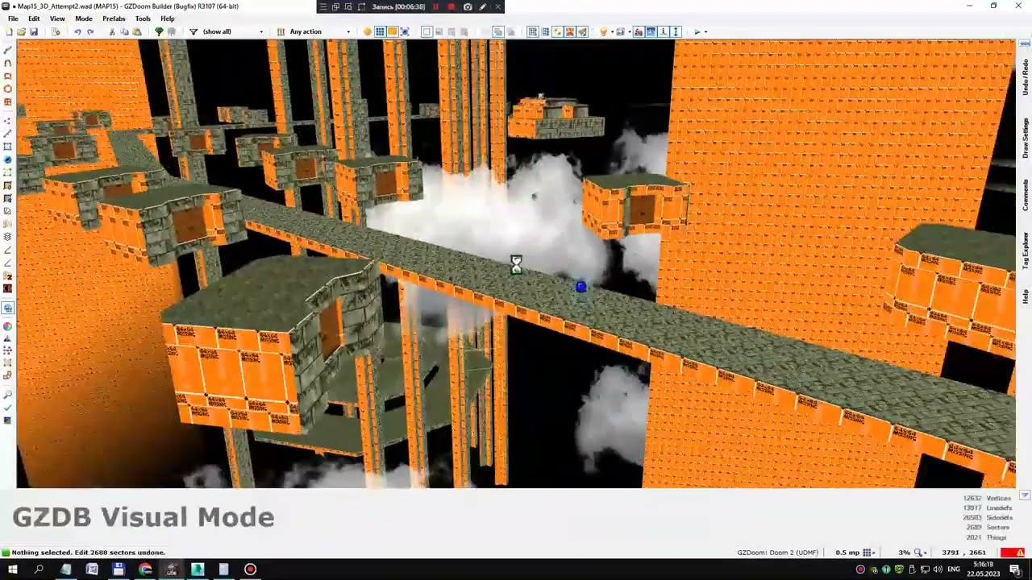Toggle the fullscreen-style crosshair toolbar button

pyautogui.click(x=405, y=31)
